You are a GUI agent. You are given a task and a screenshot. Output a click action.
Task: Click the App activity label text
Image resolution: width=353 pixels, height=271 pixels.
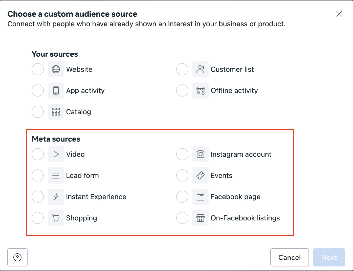point(85,91)
